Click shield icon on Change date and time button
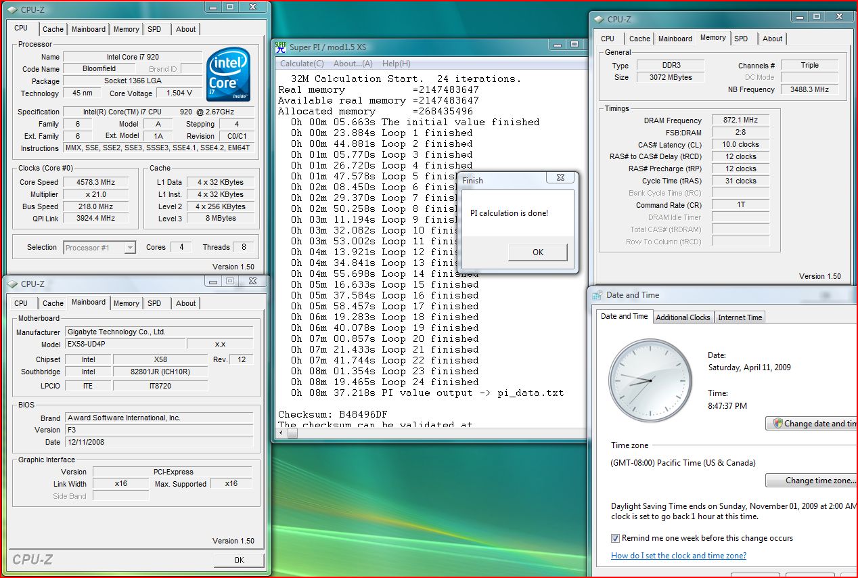Screen dimensions: 858x578 [777, 423]
